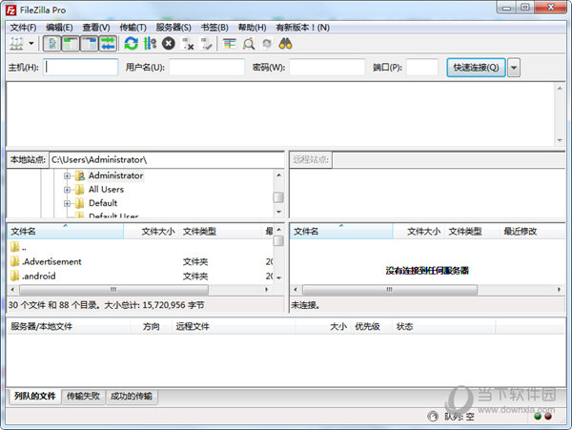Image resolution: width=572 pixels, height=430 pixels.
Task: Click the cancel current operation icon
Action: point(169,44)
